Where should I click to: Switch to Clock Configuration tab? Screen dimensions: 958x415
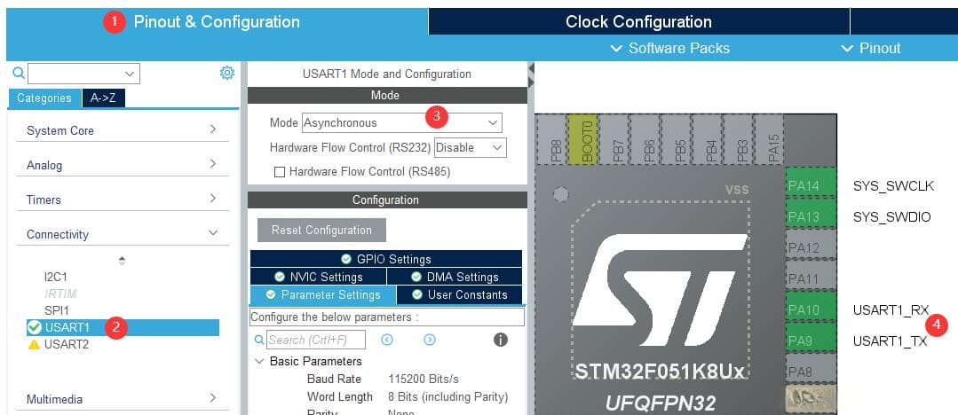[638, 22]
